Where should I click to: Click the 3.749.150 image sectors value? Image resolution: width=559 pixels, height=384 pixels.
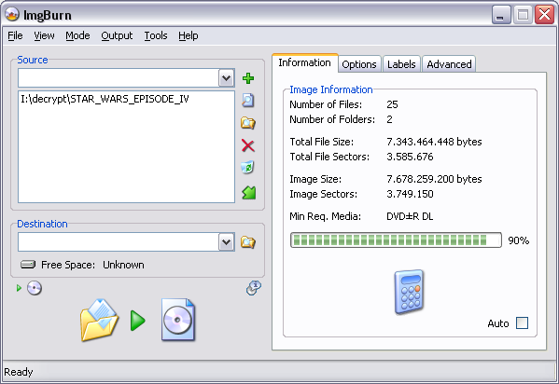click(410, 194)
